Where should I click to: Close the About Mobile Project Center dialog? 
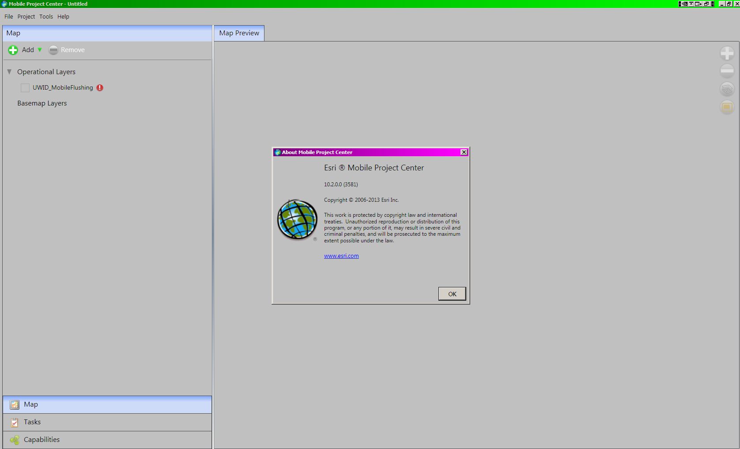click(x=464, y=152)
